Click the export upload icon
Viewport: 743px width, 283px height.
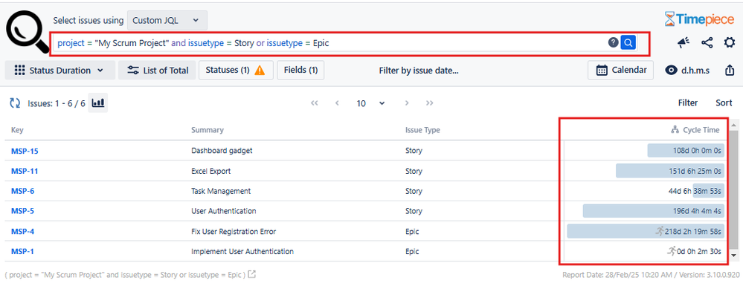730,71
